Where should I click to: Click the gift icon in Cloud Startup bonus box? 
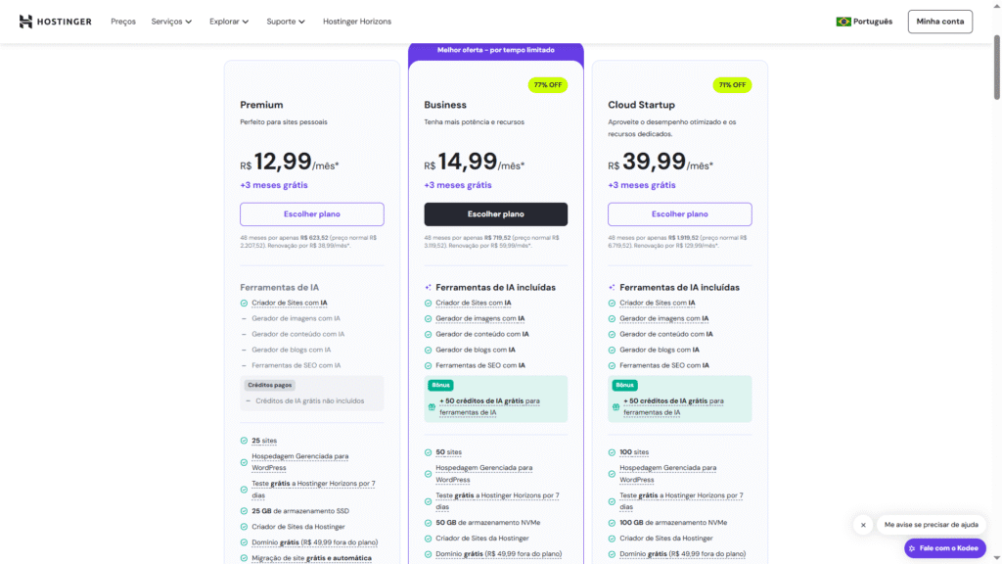click(616, 406)
